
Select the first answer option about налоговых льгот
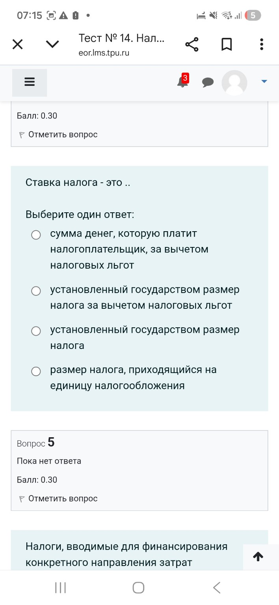coord(36,235)
